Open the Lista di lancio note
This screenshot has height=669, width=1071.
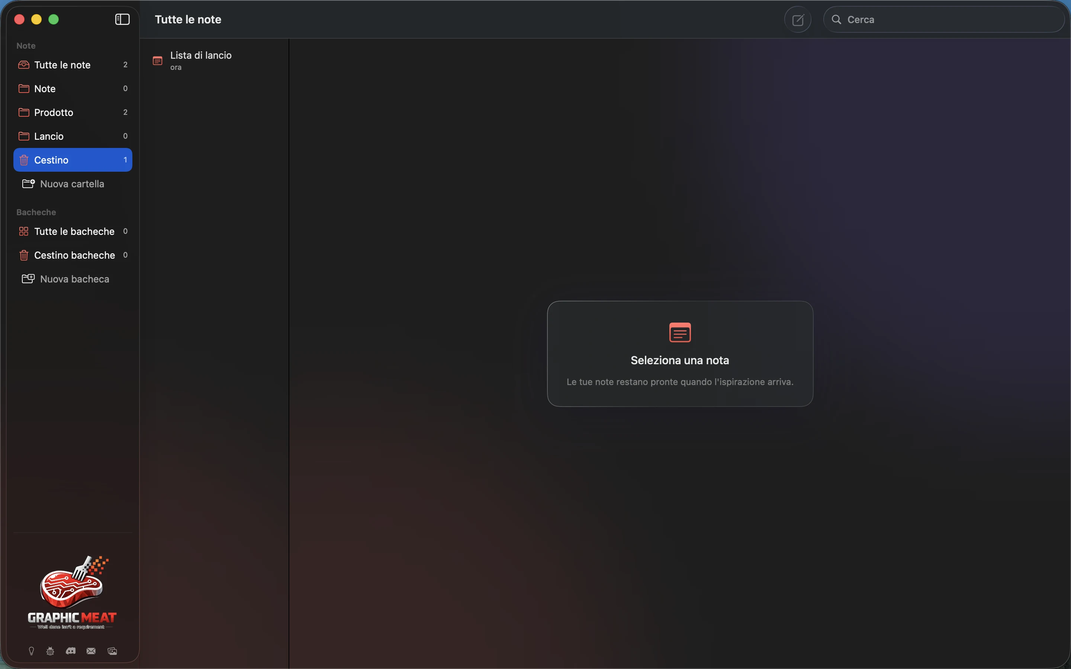[215, 61]
